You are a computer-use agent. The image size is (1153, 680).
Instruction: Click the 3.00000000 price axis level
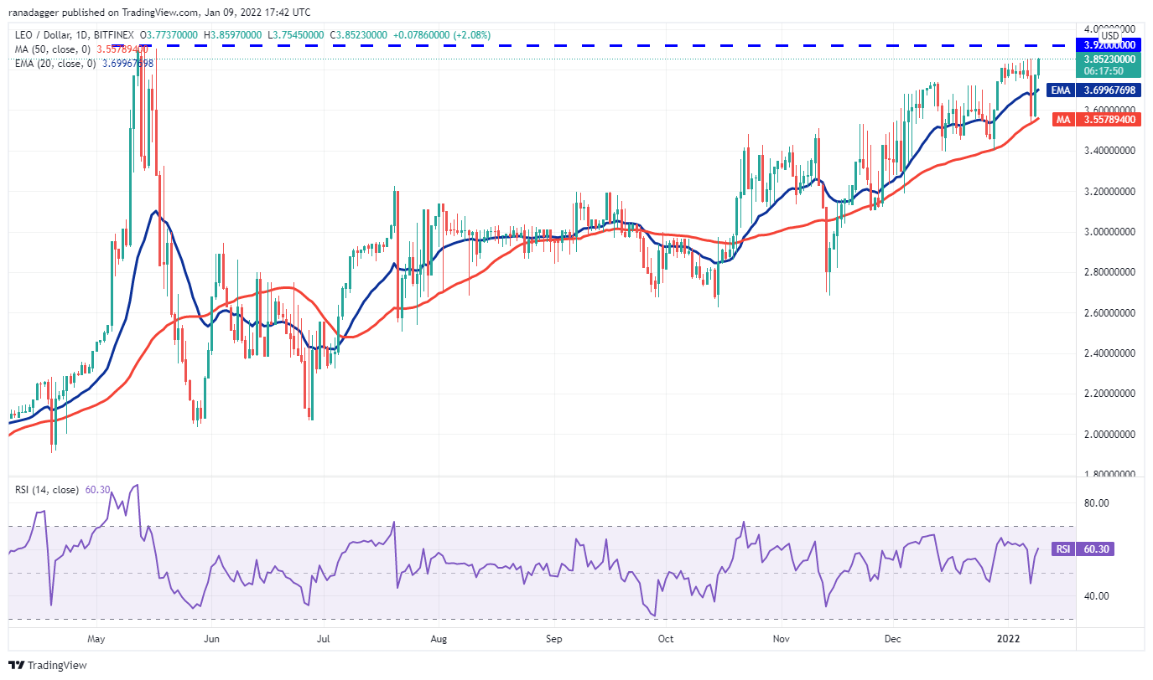coord(1109,232)
